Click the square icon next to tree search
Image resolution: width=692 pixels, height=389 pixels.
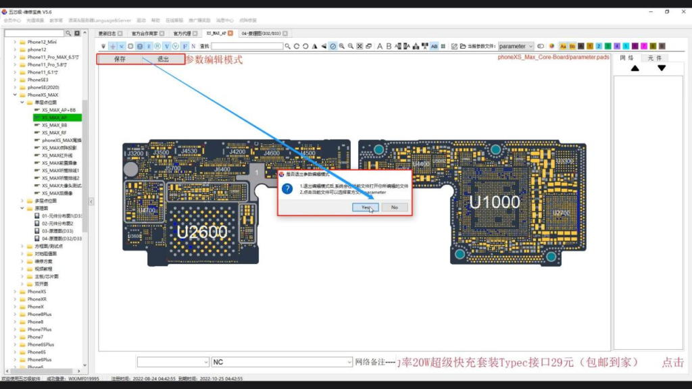click(x=77, y=33)
